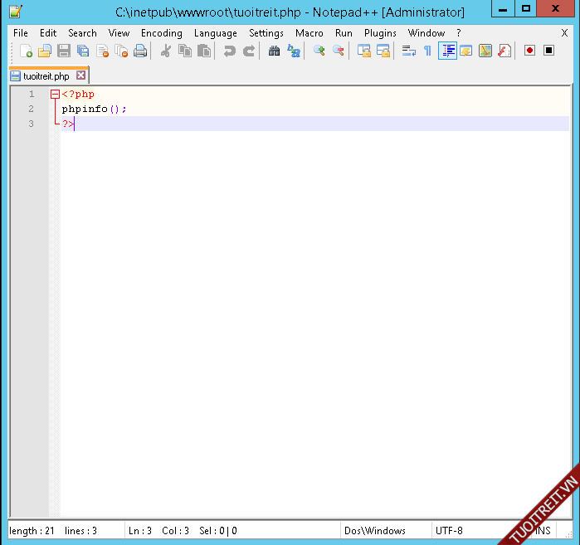Collapse the PHP code fold on line 1

[55, 95]
